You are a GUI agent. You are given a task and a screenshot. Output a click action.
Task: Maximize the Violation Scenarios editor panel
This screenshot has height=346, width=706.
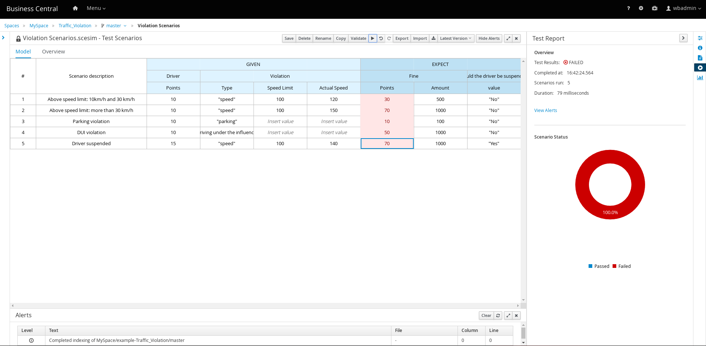[508, 38]
